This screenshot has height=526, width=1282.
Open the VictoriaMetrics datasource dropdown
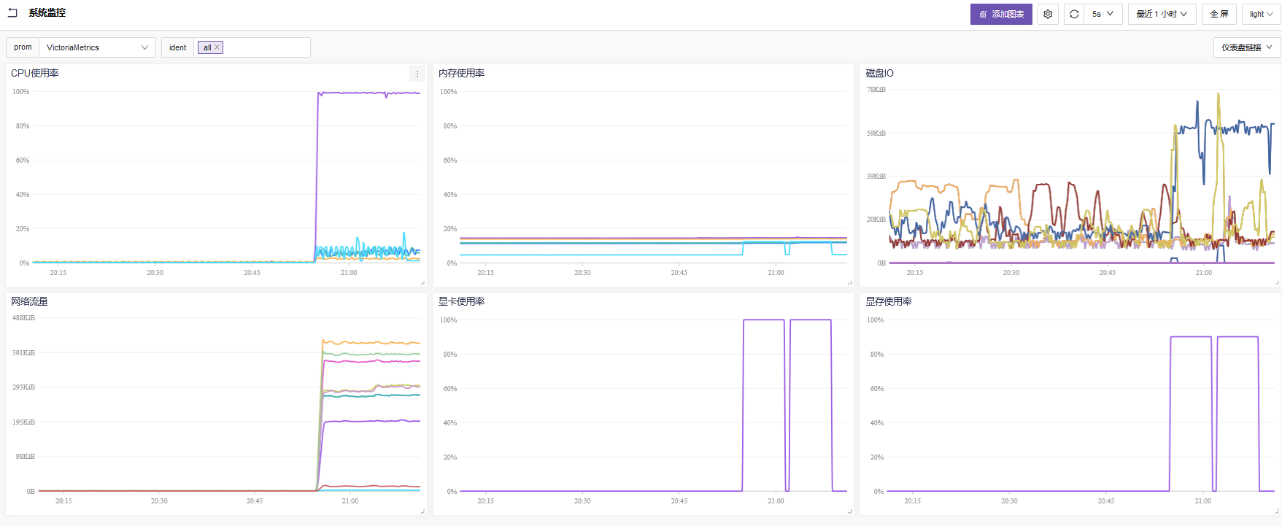(x=97, y=47)
